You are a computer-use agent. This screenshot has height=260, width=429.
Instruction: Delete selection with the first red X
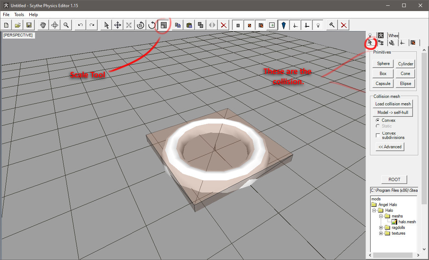point(223,25)
